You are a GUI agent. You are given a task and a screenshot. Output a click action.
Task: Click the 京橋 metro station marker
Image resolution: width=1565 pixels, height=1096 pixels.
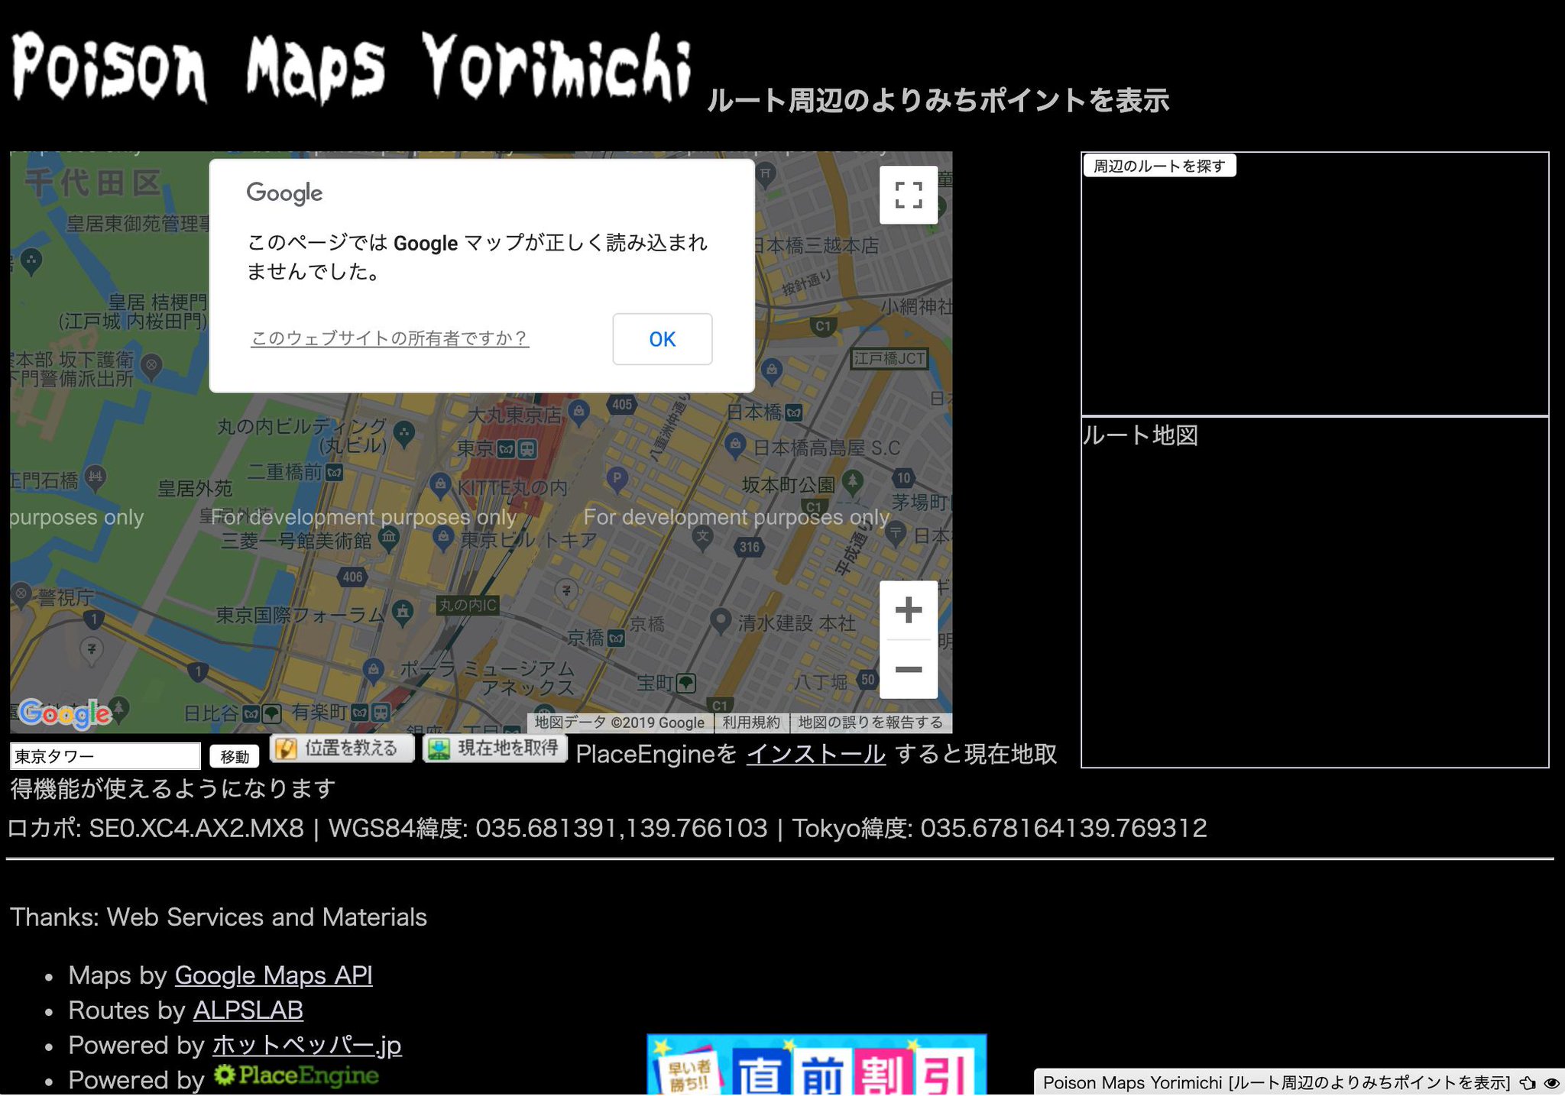616,639
